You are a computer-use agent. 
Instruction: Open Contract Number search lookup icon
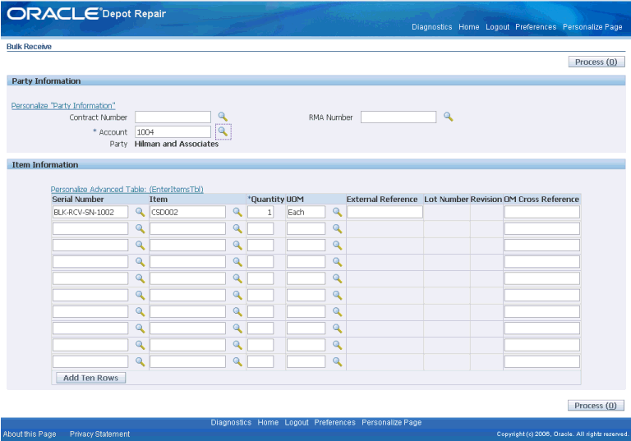coord(223,117)
